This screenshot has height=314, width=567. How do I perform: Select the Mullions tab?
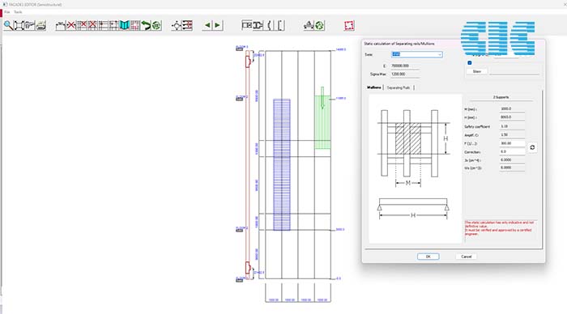pos(374,87)
